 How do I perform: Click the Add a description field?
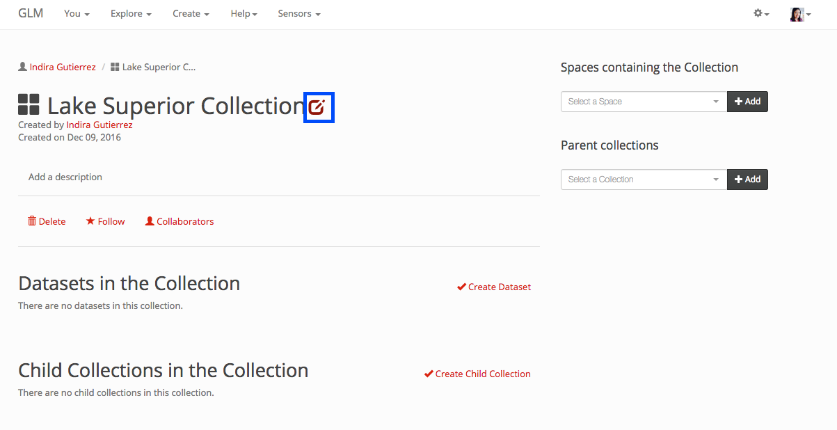65,177
